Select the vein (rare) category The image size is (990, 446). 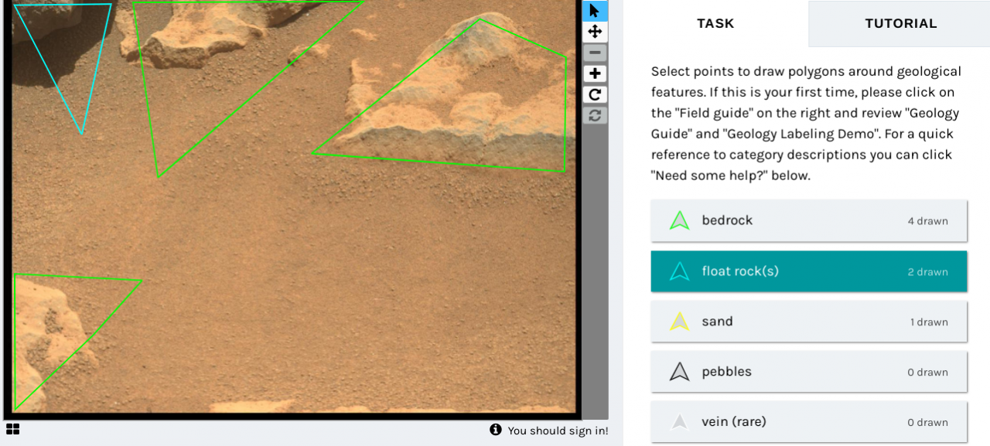pyautogui.click(x=809, y=422)
